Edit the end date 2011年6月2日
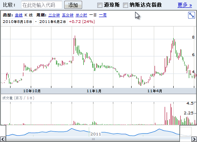The width and height of the screenshot is (197, 142). pyautogui.click(x=53, y=22)
